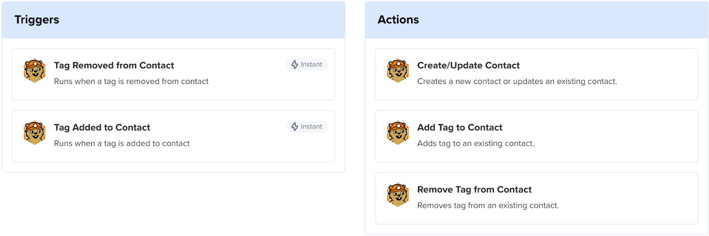Screen dimensions: 709x236
Task: Choose the Add Tag to Contact action title
Action: coord(460,128)
